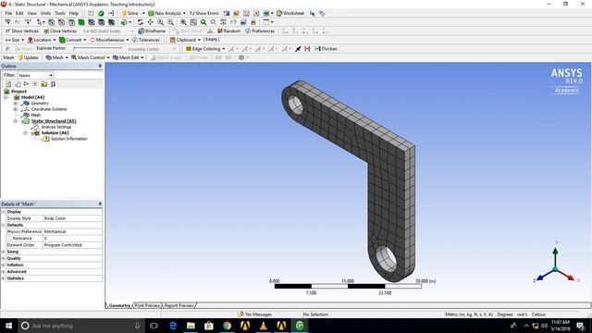
Task: Select the Pan view tool
Action: pyautogui.click(x=150, y=22)
